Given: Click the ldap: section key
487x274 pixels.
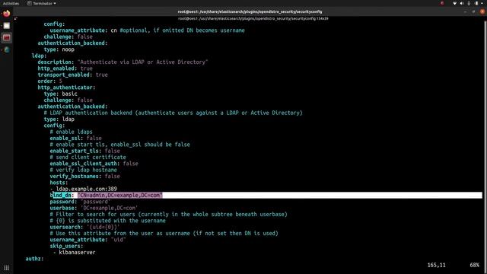Looking at the screenshot, I should tap(39, 56).
